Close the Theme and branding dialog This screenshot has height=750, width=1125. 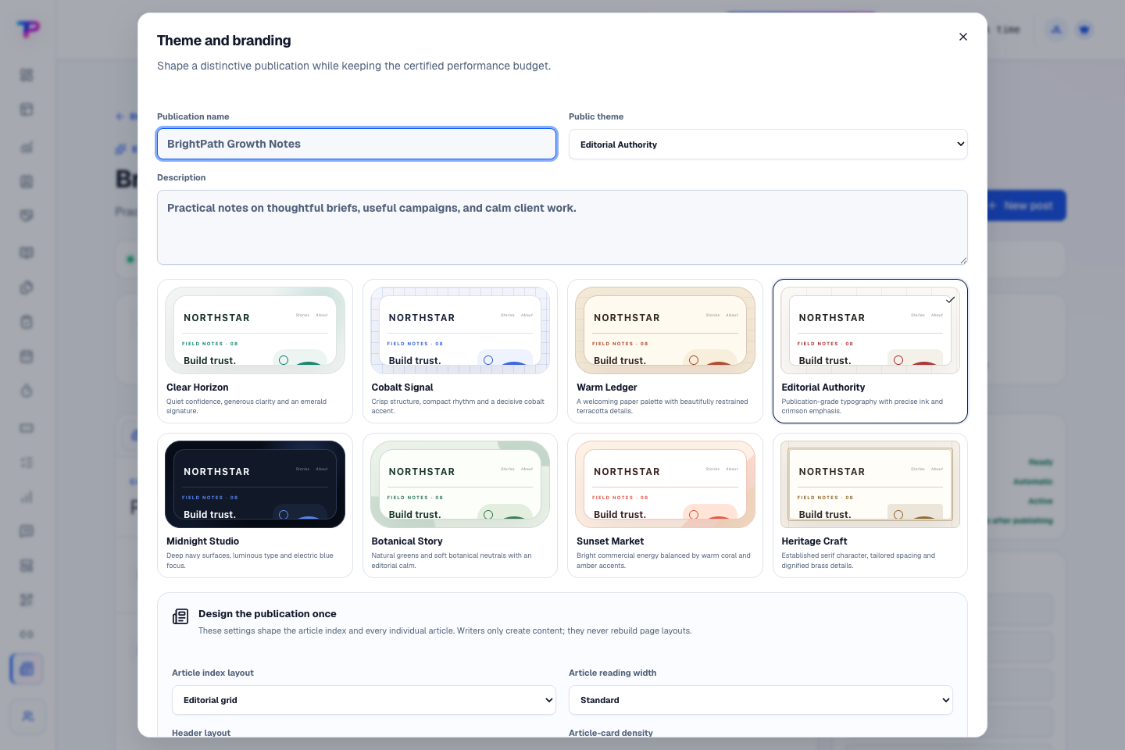[963, 37]
